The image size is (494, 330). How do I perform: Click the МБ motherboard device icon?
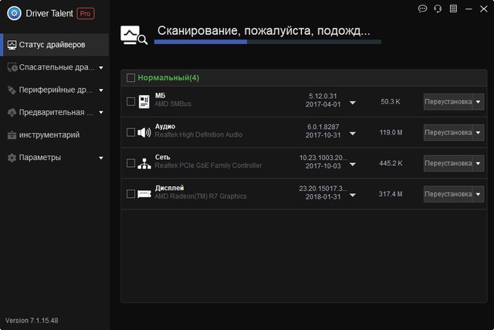tap(144, 101)
